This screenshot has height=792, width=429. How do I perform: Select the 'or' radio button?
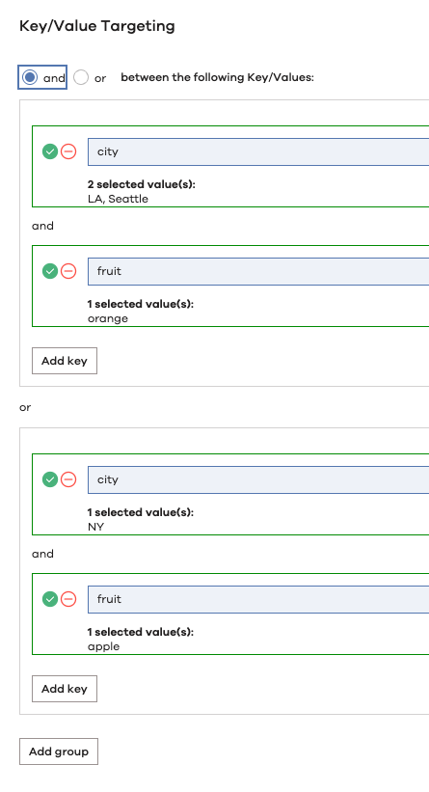coord(81,77)
